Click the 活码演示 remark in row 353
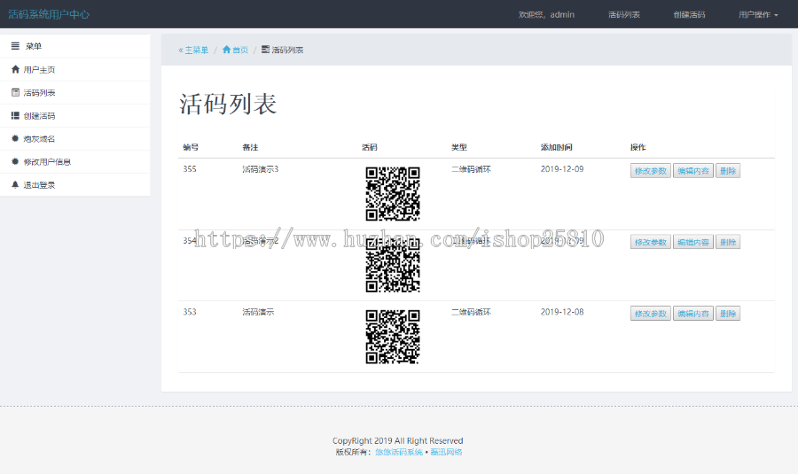798x474 pixels. [258, 312]
